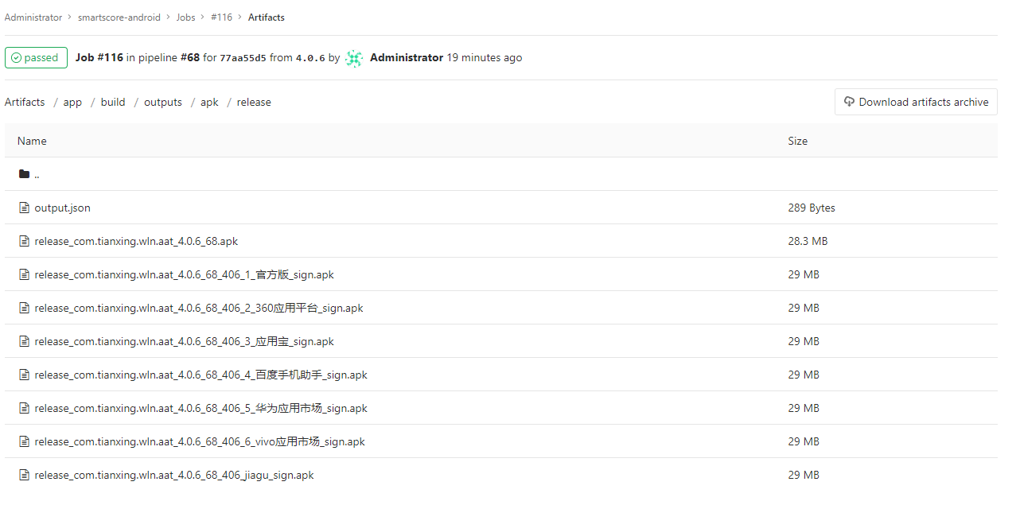Download the artifacts archive

[916, 102]
